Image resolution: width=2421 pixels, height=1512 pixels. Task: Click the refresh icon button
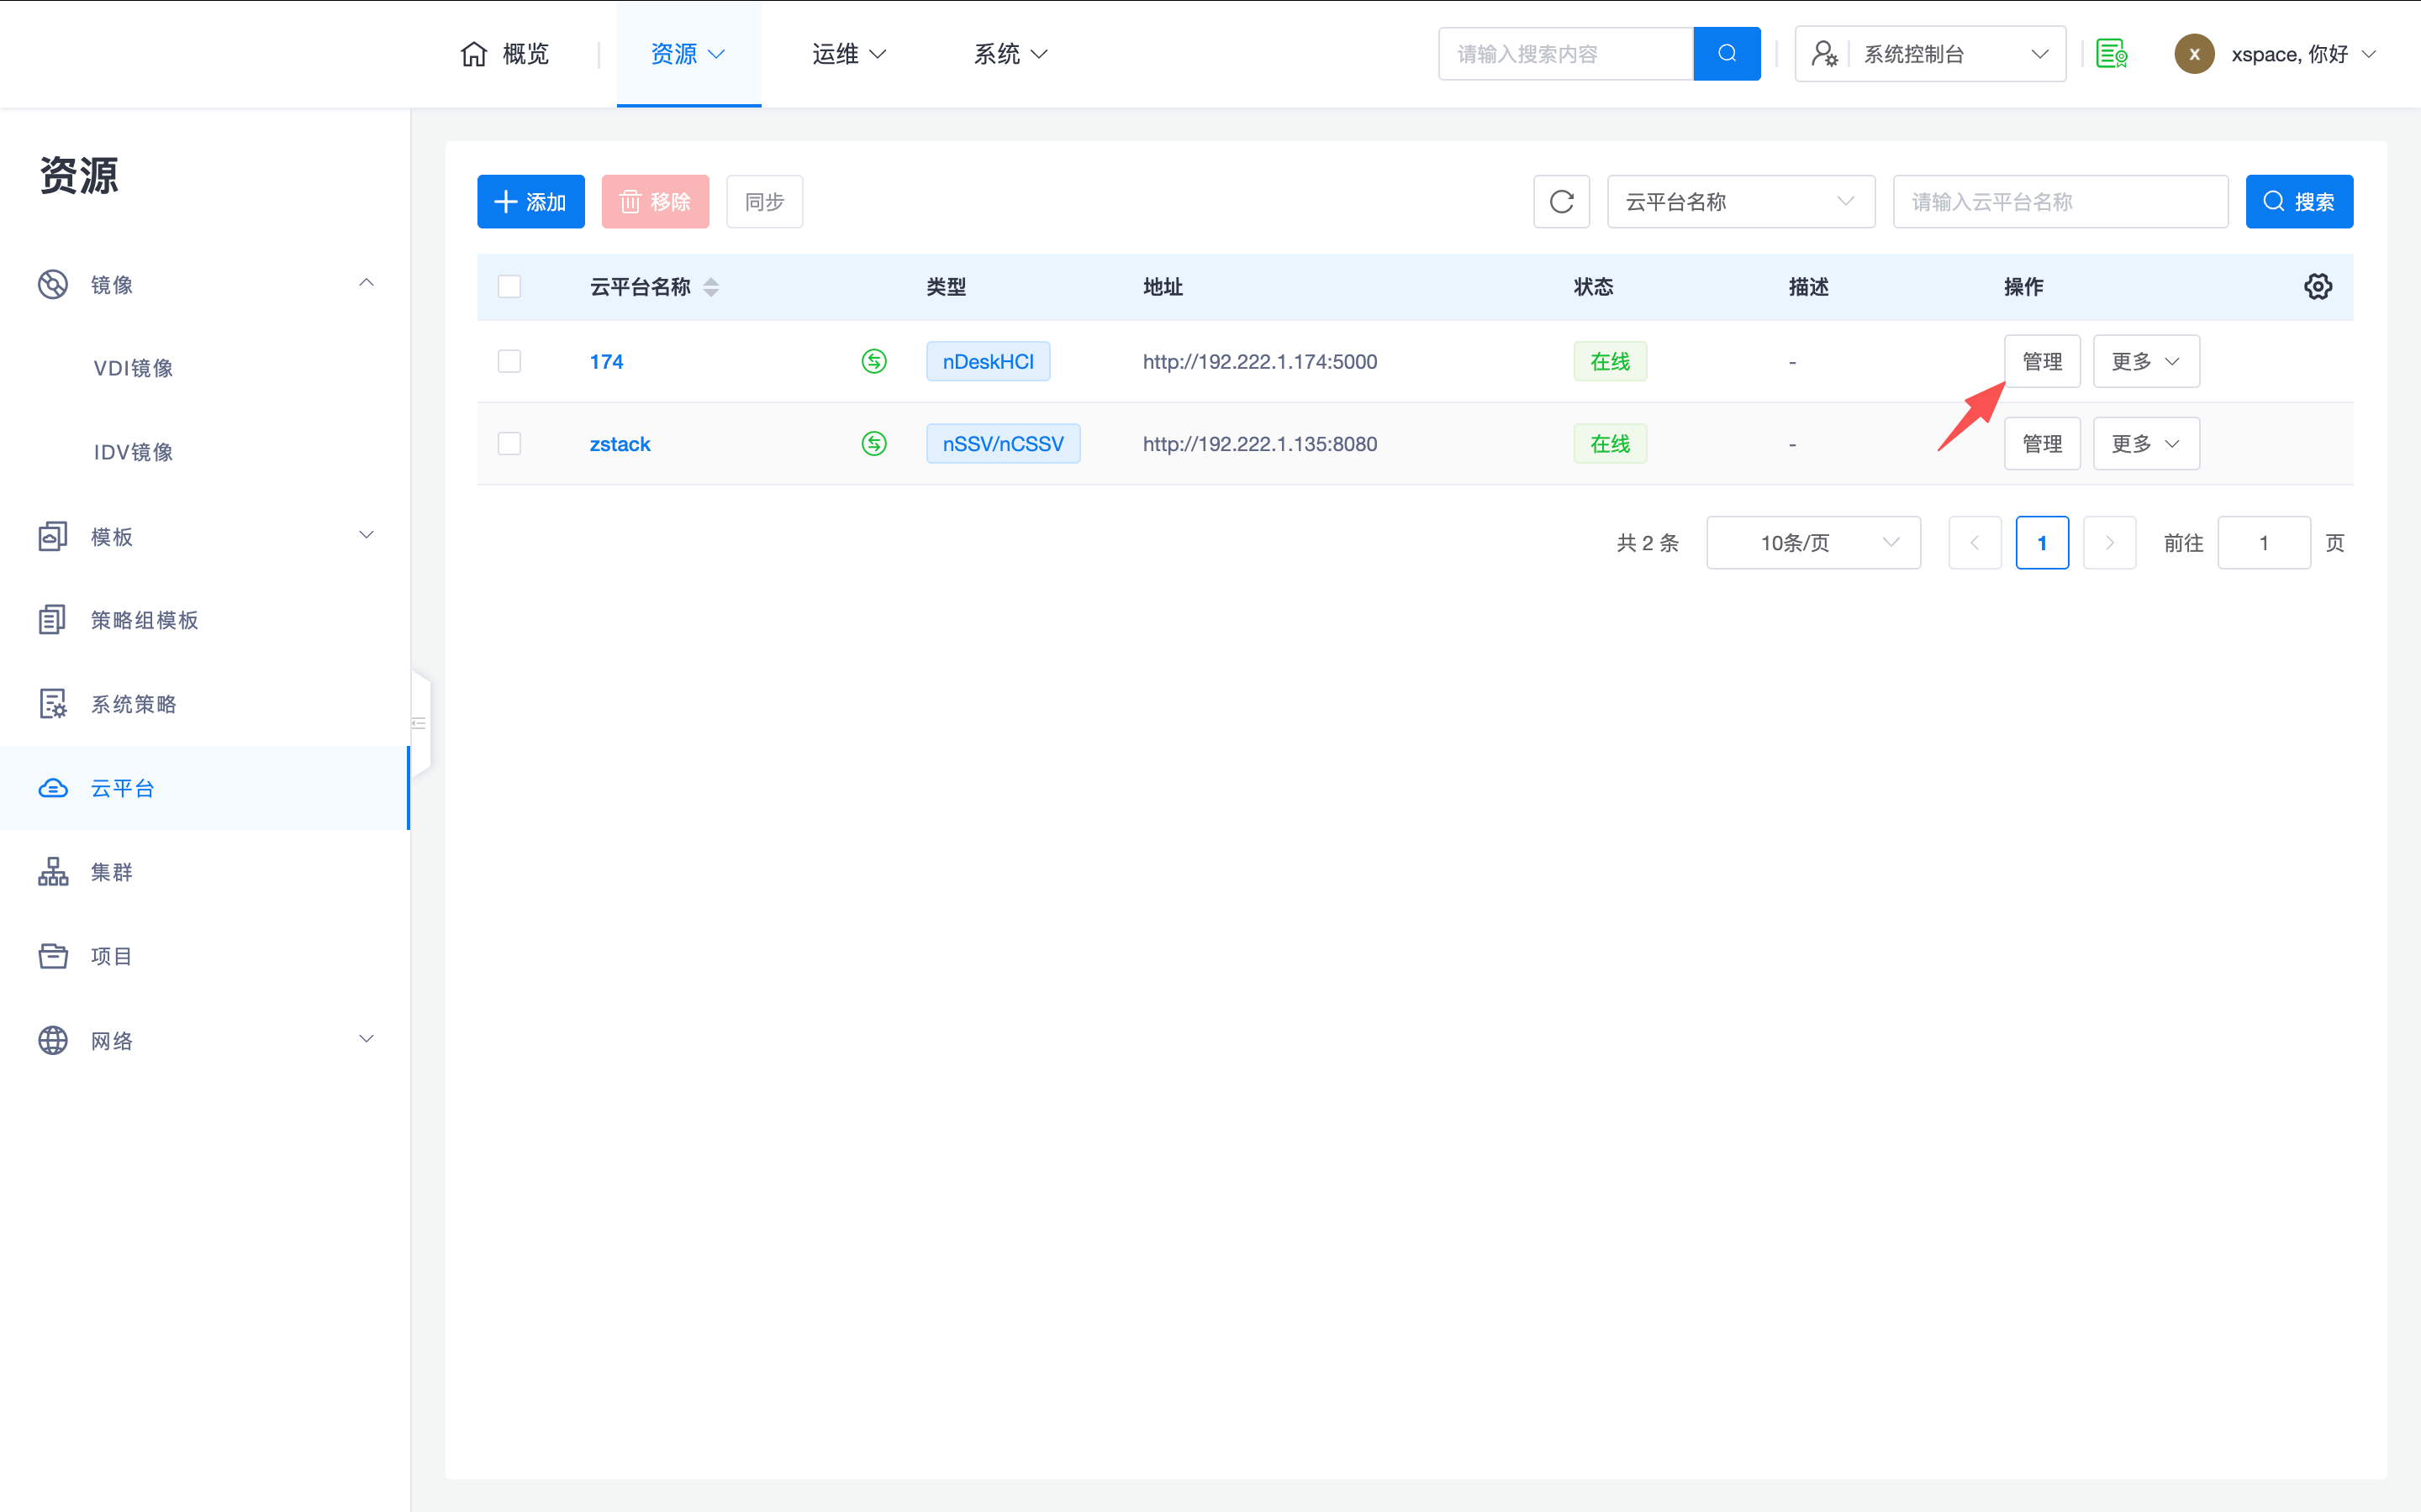point(1561,202)
